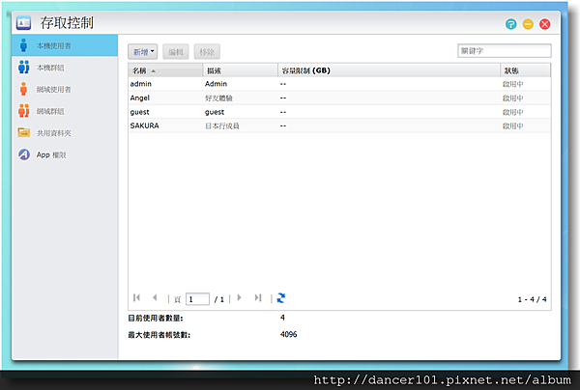
Task: Sort by the 描述 description column header
Action: tap(240, 70)
